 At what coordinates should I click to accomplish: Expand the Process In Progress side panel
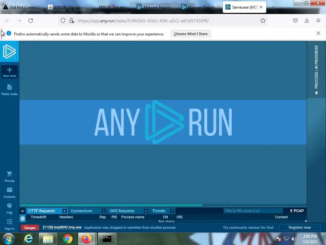click(x=316, y=70)
